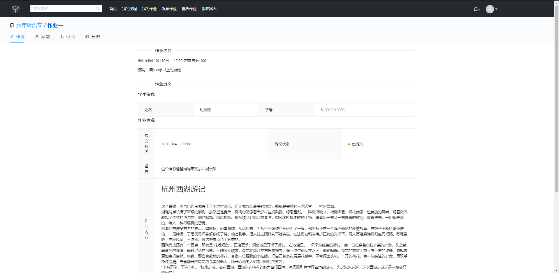
Task: Click the 作业内容 section divider label
Action: [x=163, y=51]
